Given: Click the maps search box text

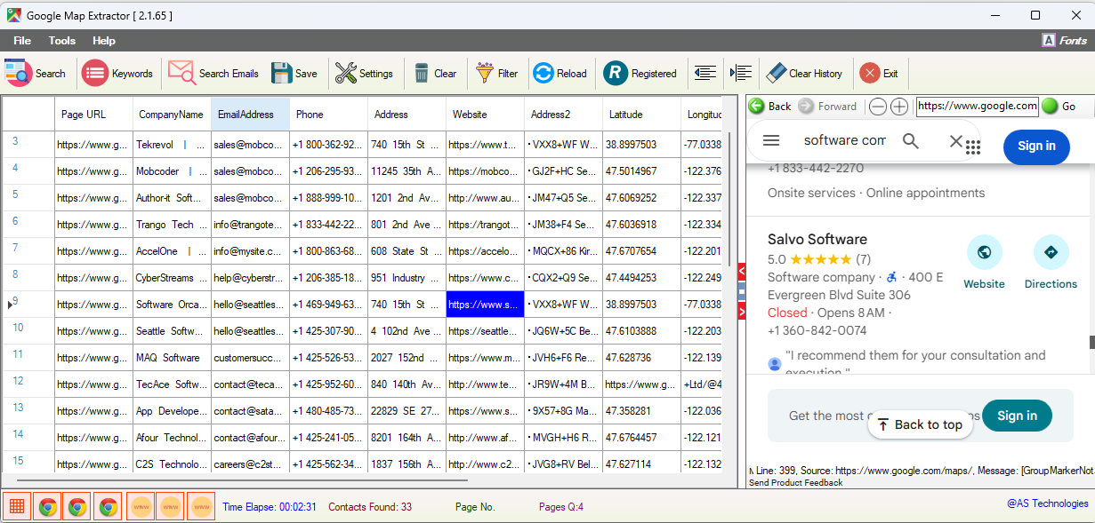Looking at the screenshot, I should click(x=844, y=140).
